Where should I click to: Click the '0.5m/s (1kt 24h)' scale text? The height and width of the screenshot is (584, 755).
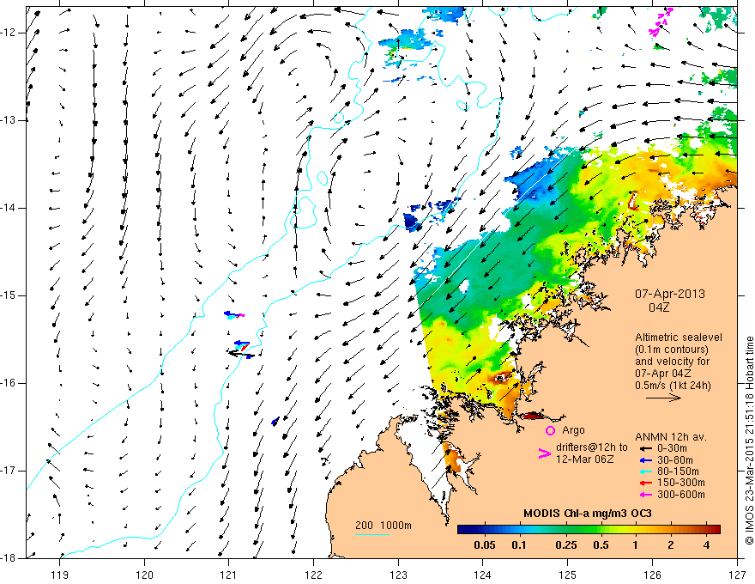(x=673, y=386)
